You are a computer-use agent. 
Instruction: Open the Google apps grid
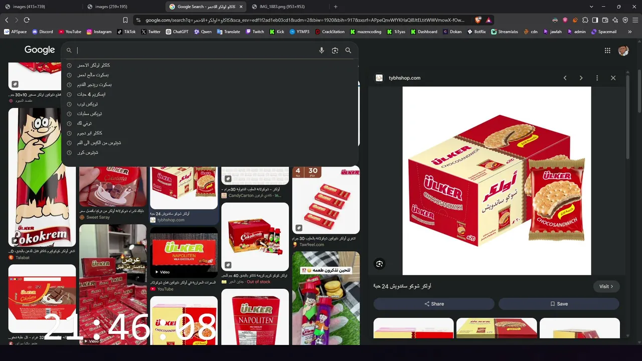pos(607,50)
